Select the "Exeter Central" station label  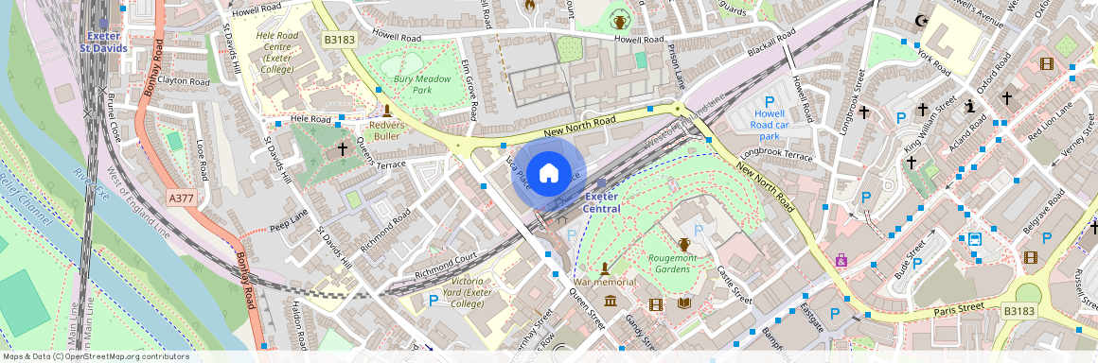click(x=601, y=203)
